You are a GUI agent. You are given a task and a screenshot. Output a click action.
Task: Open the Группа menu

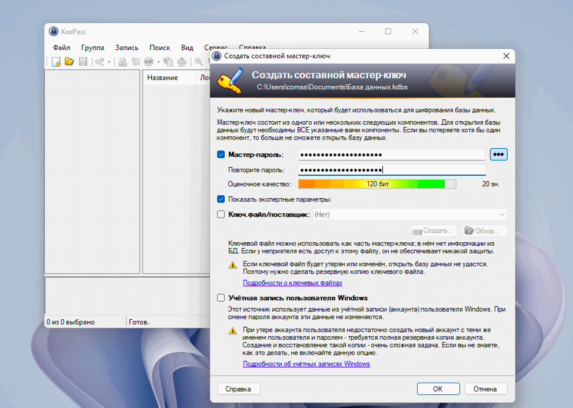(x=92, y=48)
